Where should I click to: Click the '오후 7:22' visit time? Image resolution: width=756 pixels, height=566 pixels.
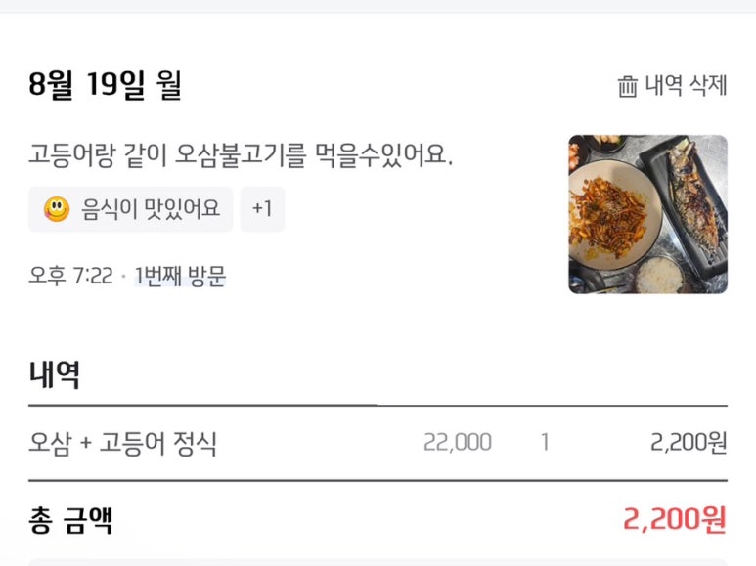point(71,277)
